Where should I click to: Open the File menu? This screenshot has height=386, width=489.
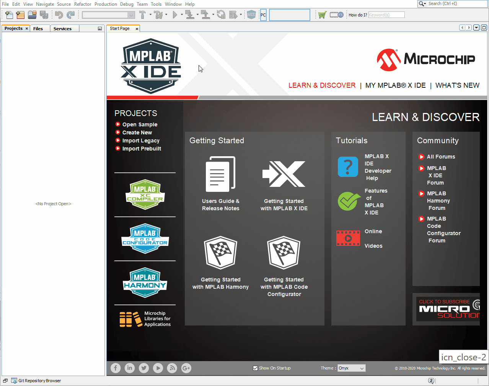5,4
